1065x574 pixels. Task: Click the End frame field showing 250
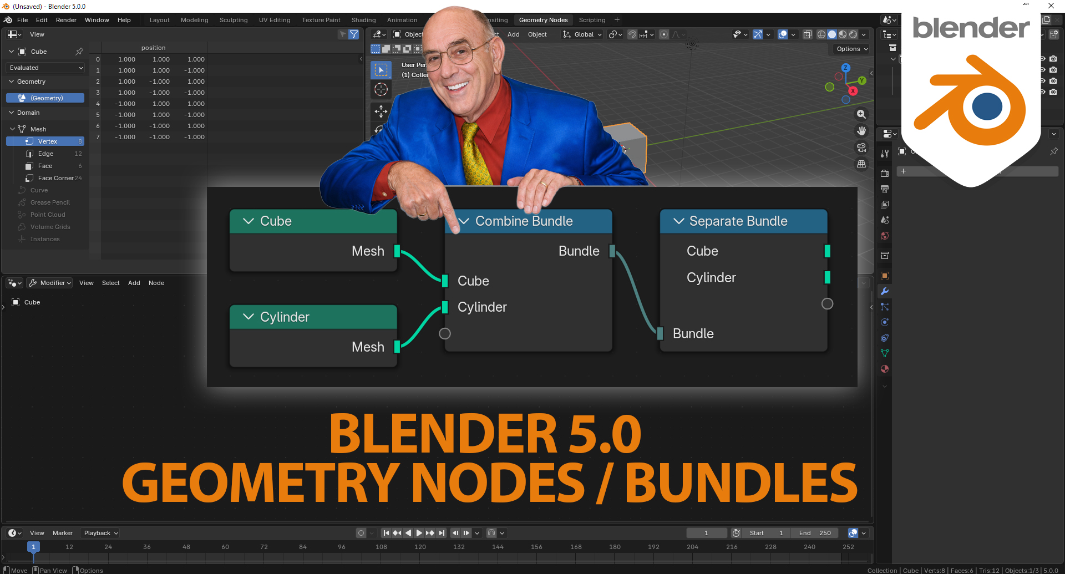[815, 533]
